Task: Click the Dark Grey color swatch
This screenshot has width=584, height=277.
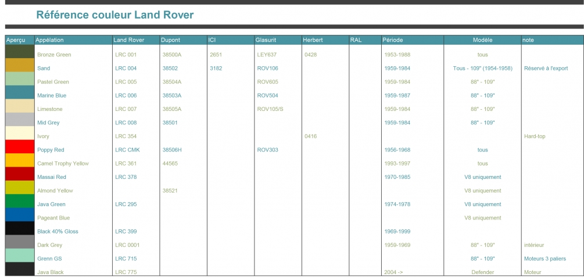Action: point(20,242)
